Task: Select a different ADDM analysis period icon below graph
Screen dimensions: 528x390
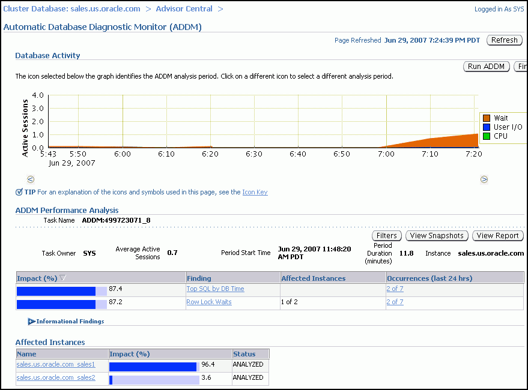Action: 166,146
